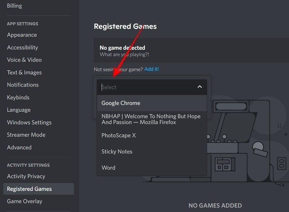Click the NO GAMES ADDED text
The width and height of the screenshot is (289, 212).
point(215,205)
